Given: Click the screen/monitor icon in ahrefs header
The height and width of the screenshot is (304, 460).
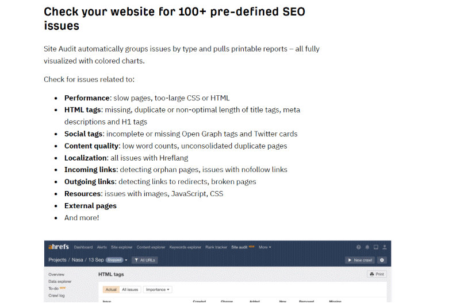Looking at the screenshot, I should click(376, 247).
